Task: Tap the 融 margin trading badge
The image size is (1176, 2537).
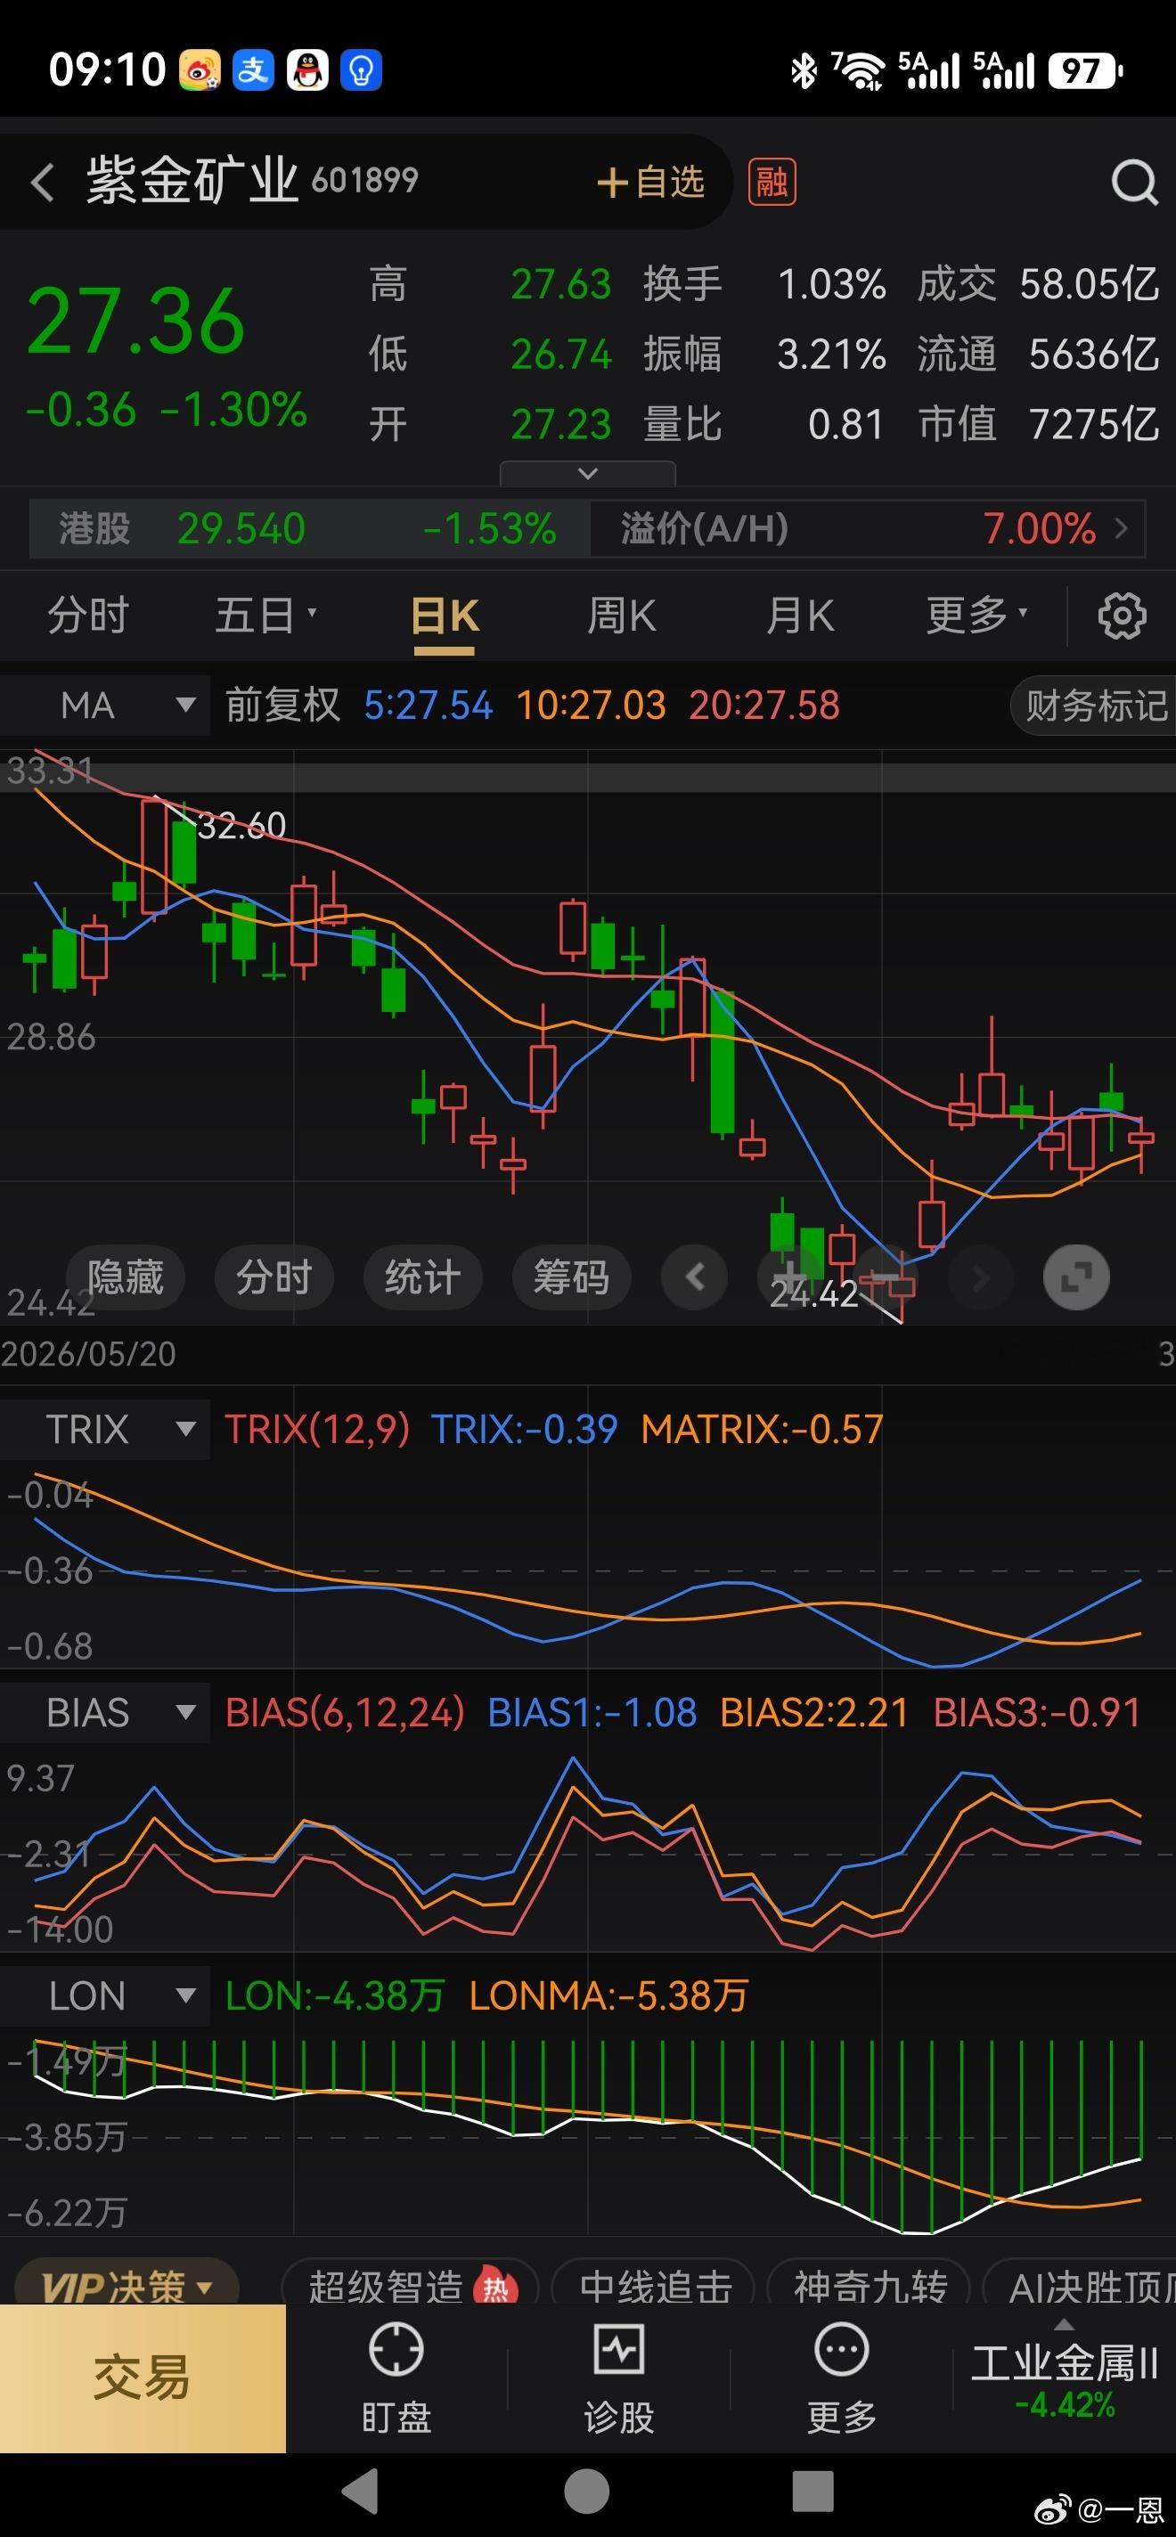Action: [772, 183]
